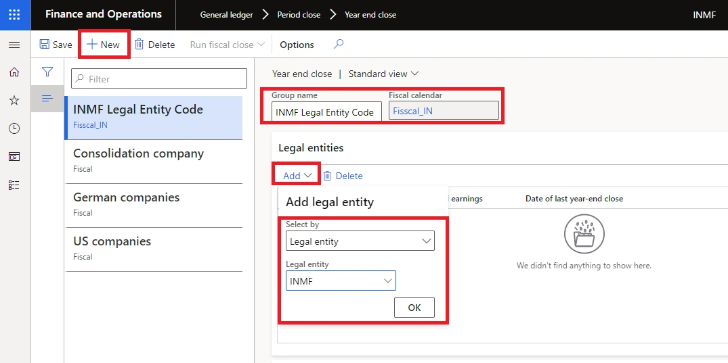
Task: Click the search magnifier in the action bar
Action: [x=339, y=44]
